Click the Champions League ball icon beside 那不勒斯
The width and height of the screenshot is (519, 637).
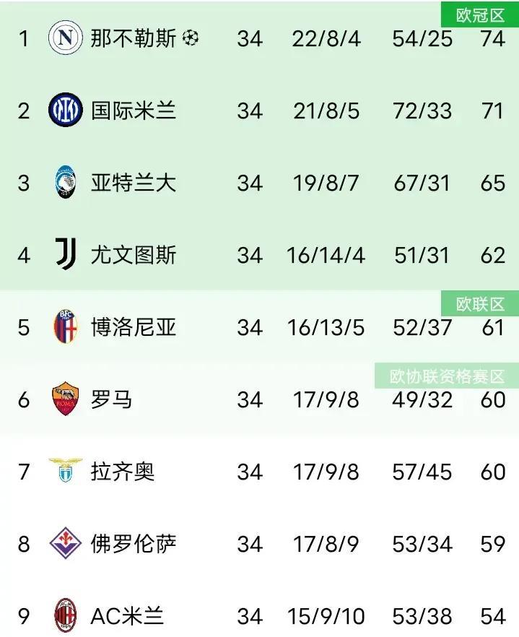pyautogui.click(x=190, y=38)
